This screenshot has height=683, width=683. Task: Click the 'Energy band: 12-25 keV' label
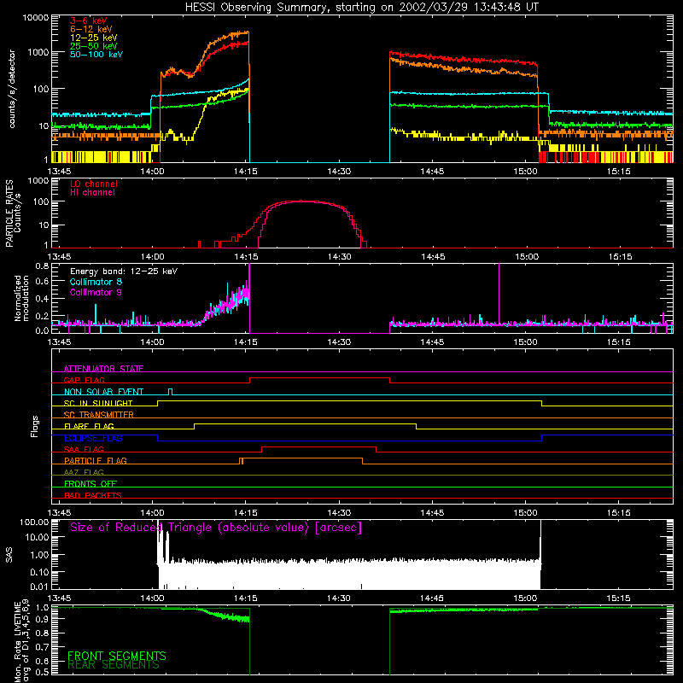(x=124, y=271)
